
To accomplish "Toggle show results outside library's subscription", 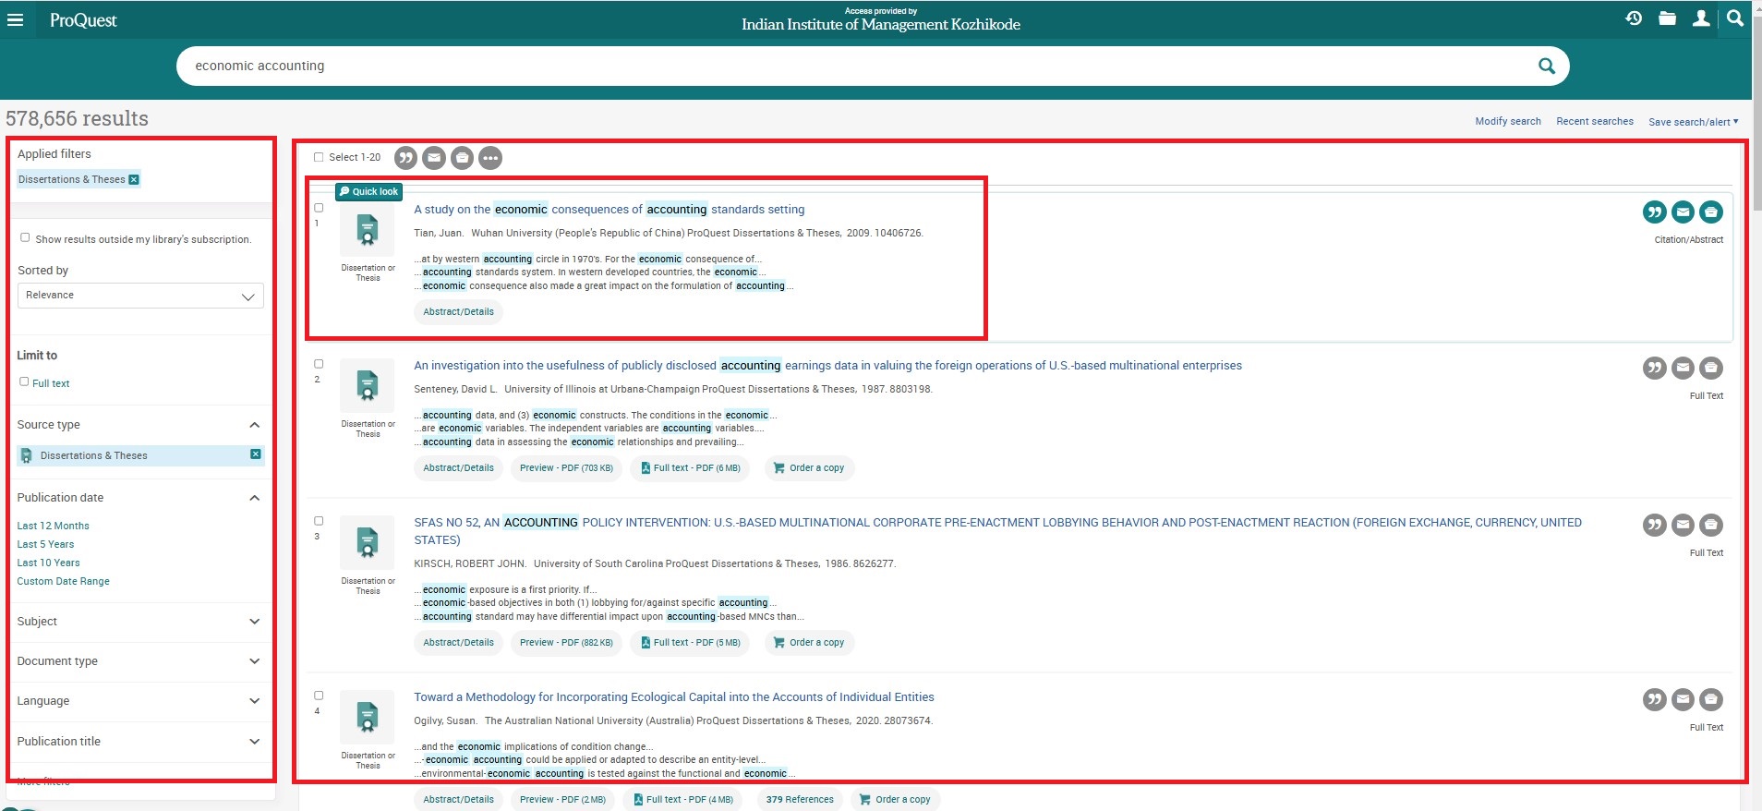I will coord(25,237).
